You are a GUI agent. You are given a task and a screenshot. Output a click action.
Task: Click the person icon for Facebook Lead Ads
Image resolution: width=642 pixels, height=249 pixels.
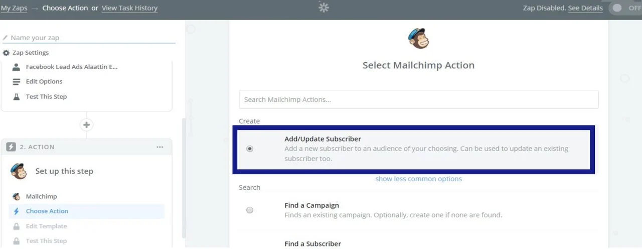tap(17, 67)
